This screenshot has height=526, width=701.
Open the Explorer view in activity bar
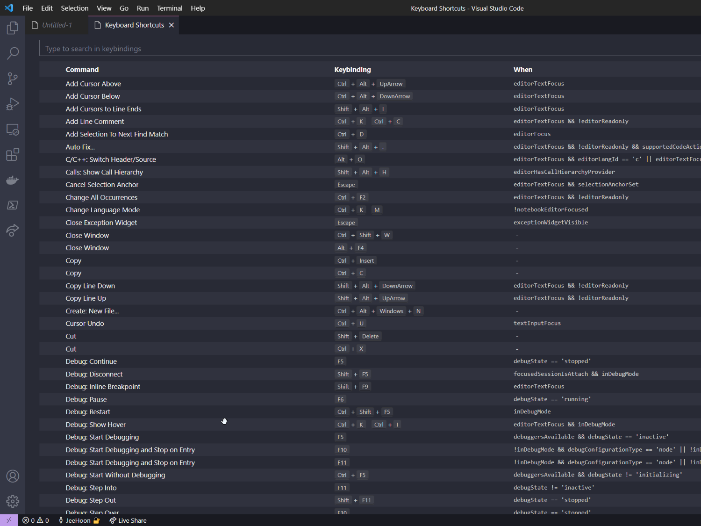tap(13, 28)
